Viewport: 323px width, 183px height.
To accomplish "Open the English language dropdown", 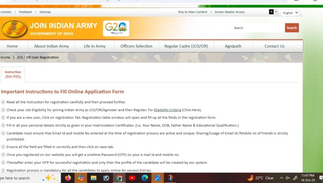I will tap(289, 13).
